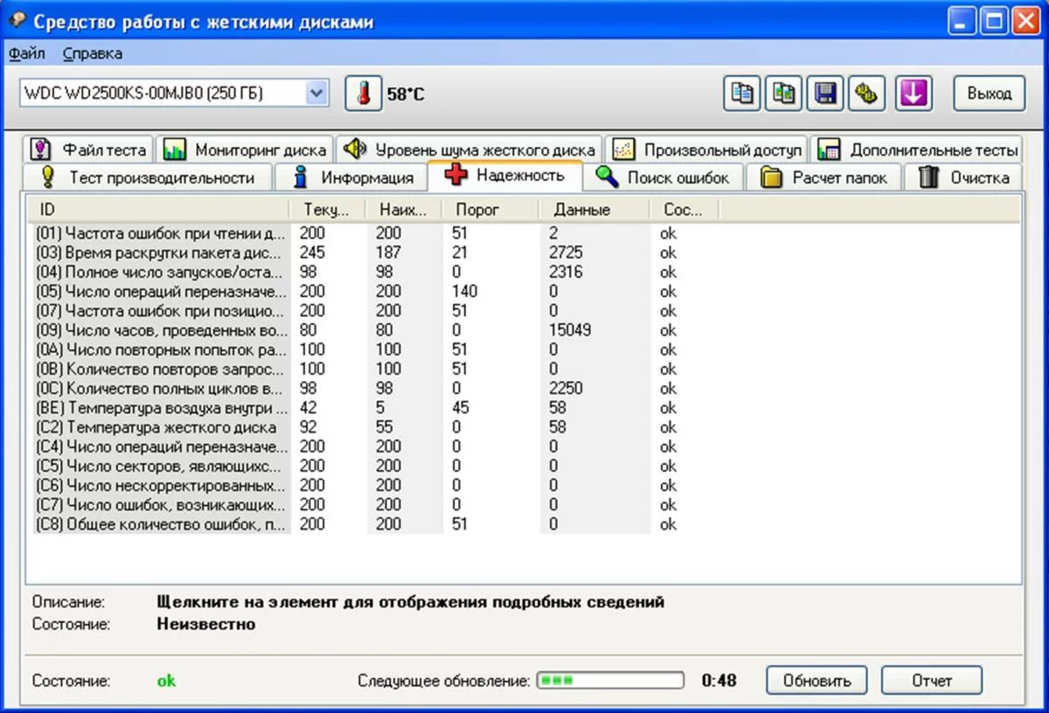The height and width of the screenshot is (713, 1049).
Task: Switch to the Информация tab
Action: [352, 177]
